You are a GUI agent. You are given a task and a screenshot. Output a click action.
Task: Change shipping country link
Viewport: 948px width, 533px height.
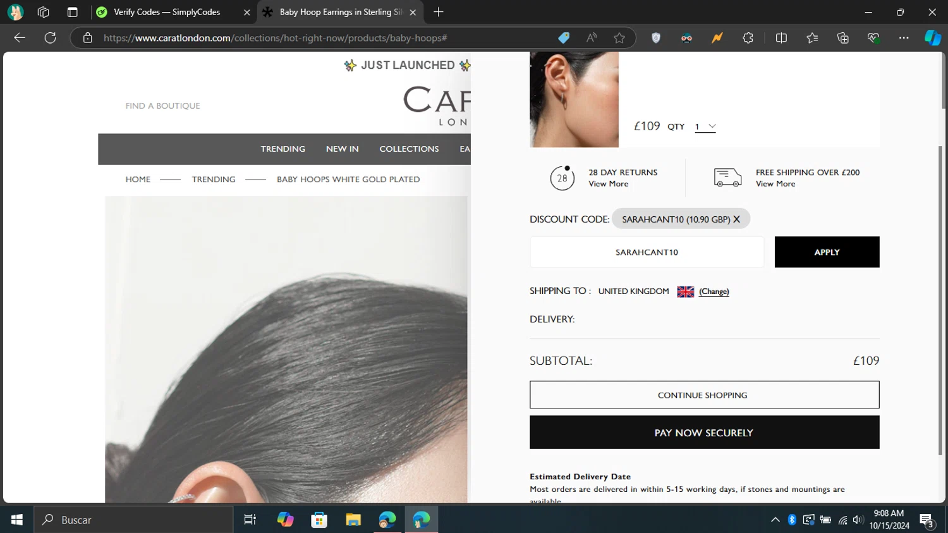click(x=714, y=291)
